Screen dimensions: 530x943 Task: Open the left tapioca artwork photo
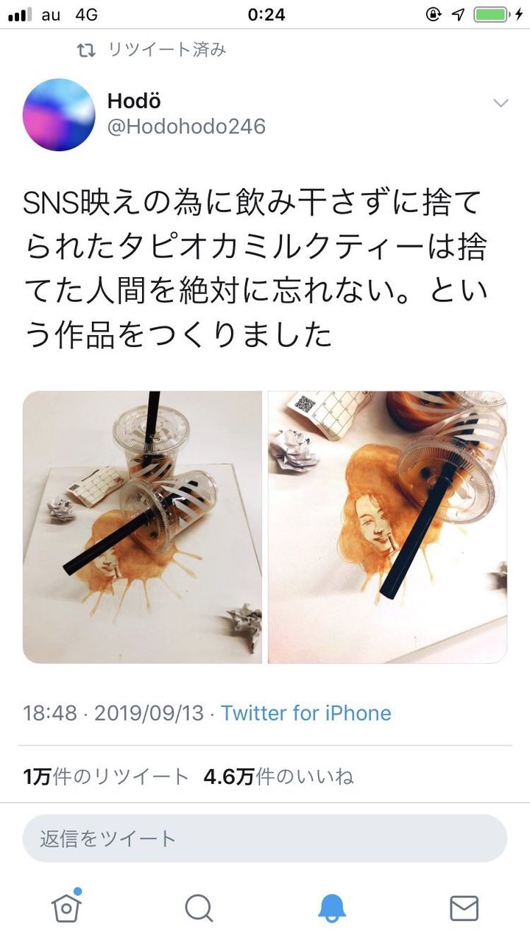pyautogui.click(x=143, y=527)
